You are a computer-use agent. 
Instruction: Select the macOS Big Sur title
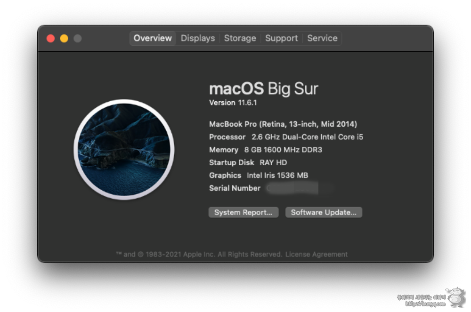coord(263,88)
